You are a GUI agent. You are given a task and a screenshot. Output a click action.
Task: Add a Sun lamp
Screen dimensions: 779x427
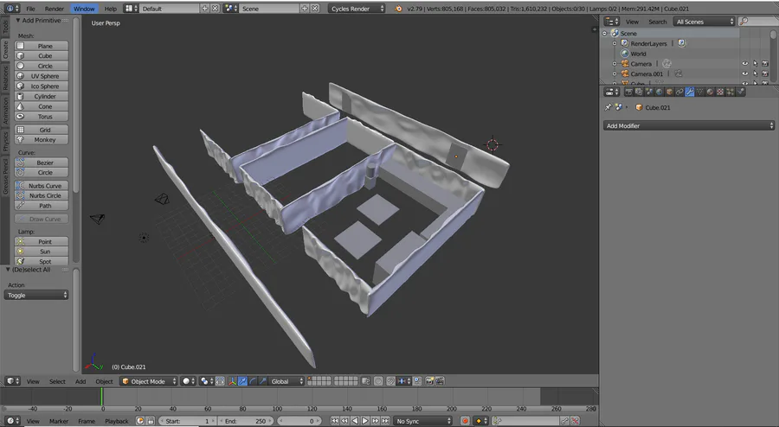coord(42,252)
